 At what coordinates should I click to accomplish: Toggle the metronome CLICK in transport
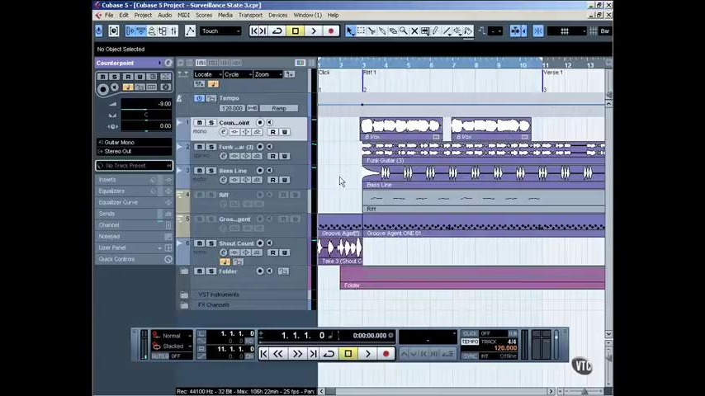(470, 334)
